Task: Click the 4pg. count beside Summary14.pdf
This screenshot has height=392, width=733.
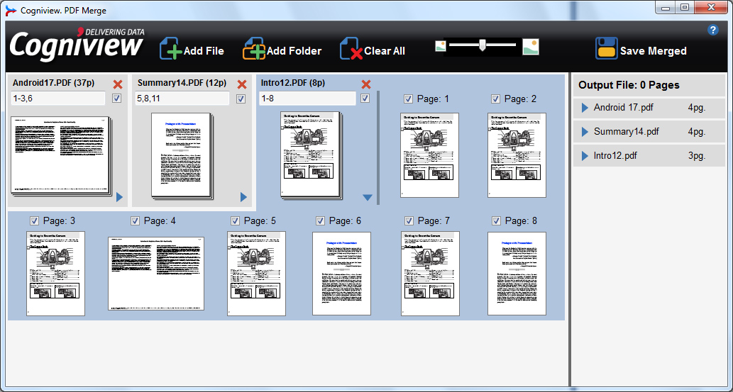Action: 697,132
